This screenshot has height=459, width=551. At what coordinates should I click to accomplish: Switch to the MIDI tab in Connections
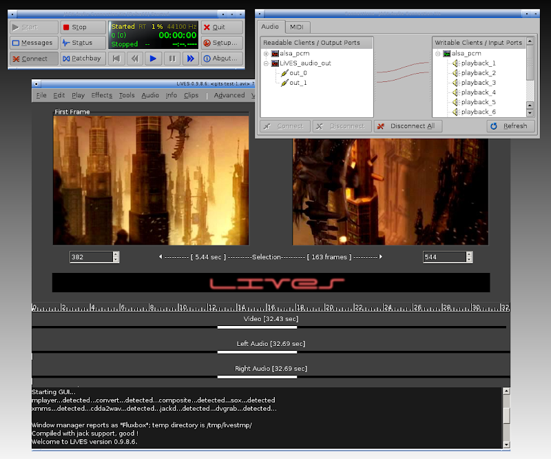(297, 27)
